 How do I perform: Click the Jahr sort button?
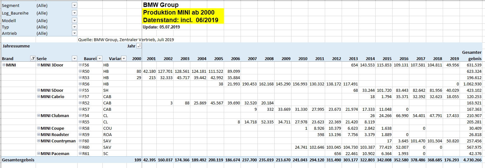click(x=139, y=46)
